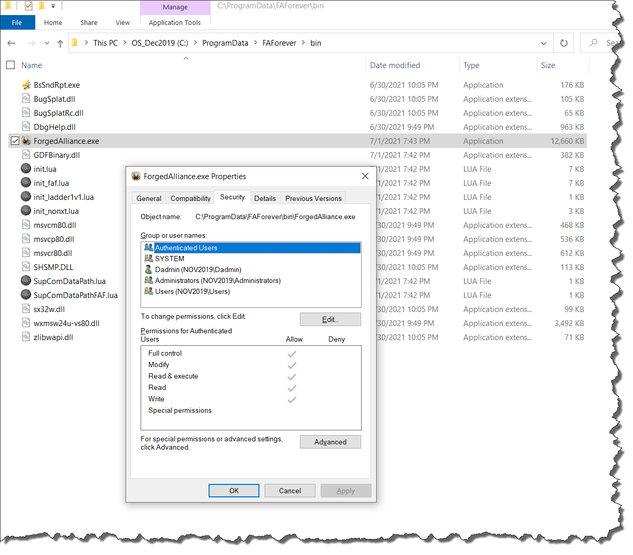This screenshot has width=633, height=555.
Task: Go back with the Explorer back arrow
Action: pyautogui.click(x=11, y=43)
